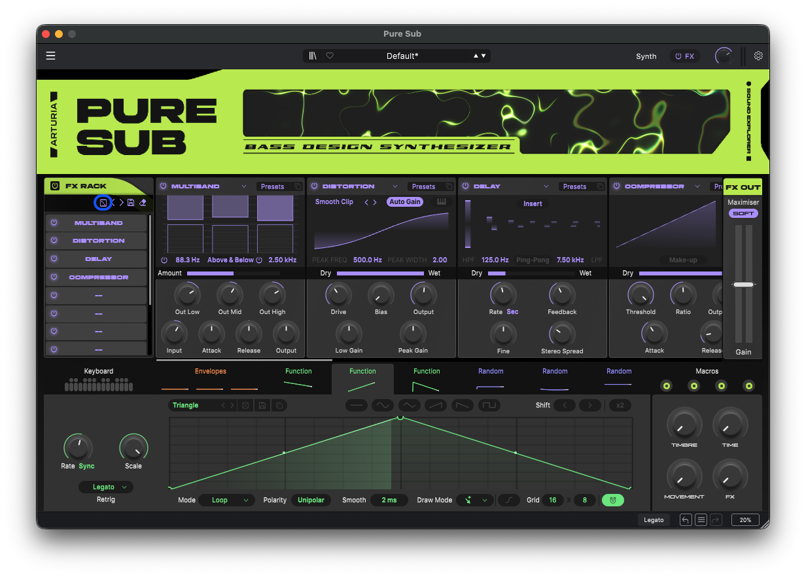
Task: Select the square wave function shape
Action: coord(489,406)
